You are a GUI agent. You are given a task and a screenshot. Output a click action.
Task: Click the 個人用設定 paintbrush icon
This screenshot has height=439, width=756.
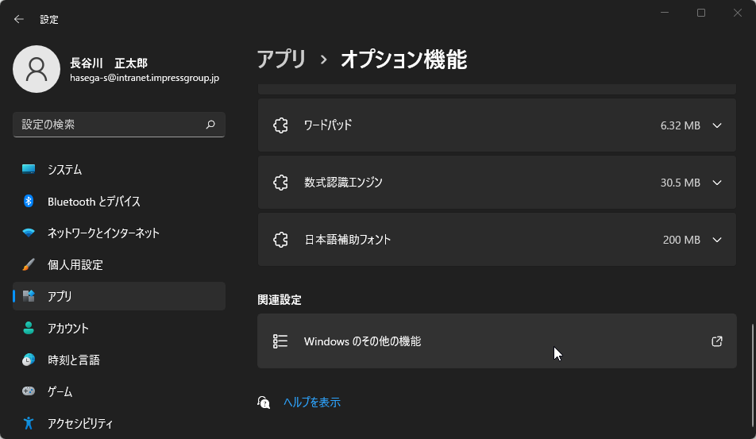(29, 264)
